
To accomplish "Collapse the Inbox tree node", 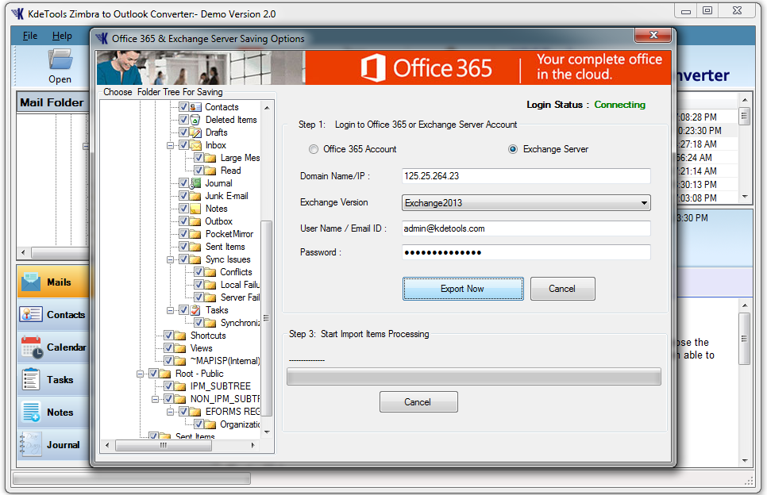I will (x=171, y=145).
